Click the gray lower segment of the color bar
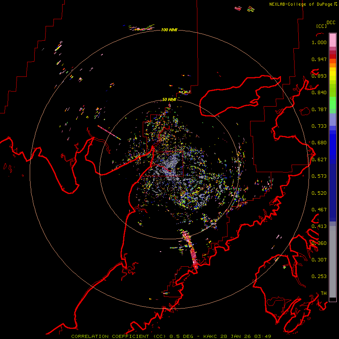The width and height of the screenshot is (339, 339). [x=333, y=262]
